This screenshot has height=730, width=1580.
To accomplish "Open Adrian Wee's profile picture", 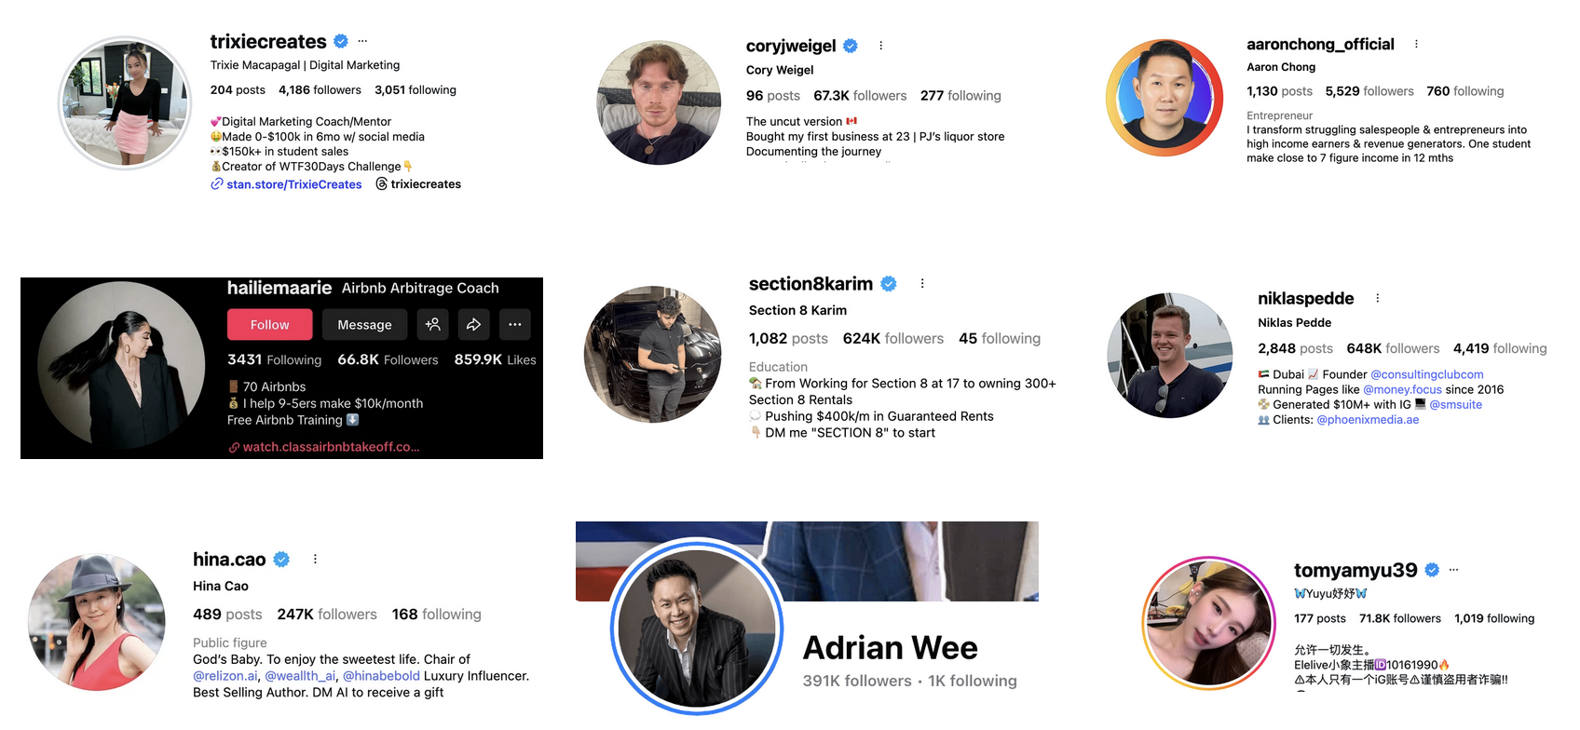I will click(x=697, y=627).
